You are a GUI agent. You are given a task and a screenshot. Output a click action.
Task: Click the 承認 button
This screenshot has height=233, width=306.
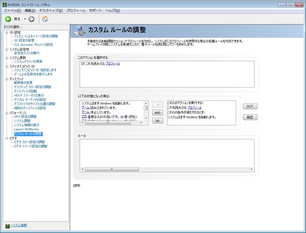click(x=250, y=117)
